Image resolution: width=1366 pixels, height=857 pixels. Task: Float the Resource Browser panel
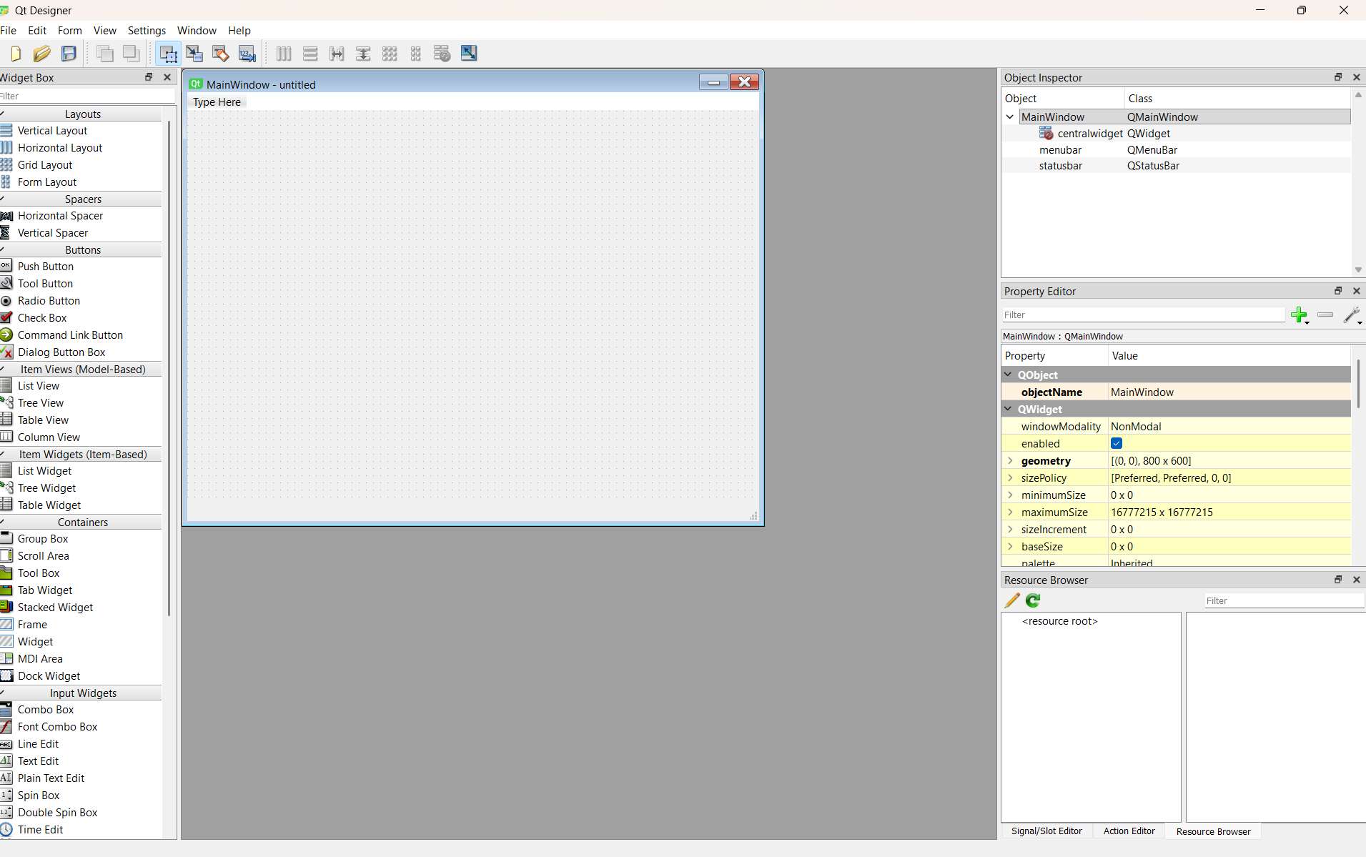click(x=1338, y=580)
